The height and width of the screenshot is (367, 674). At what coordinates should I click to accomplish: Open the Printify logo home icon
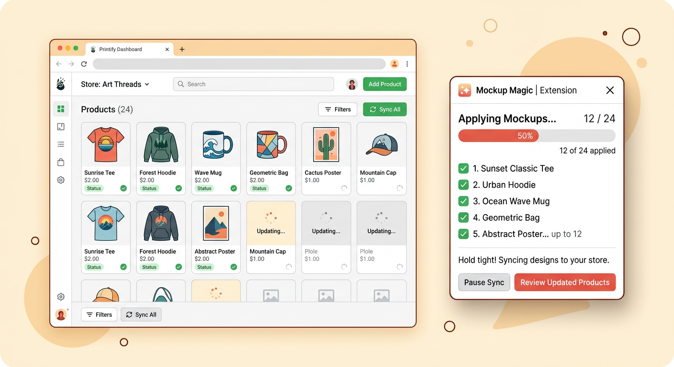pos(61,84)
